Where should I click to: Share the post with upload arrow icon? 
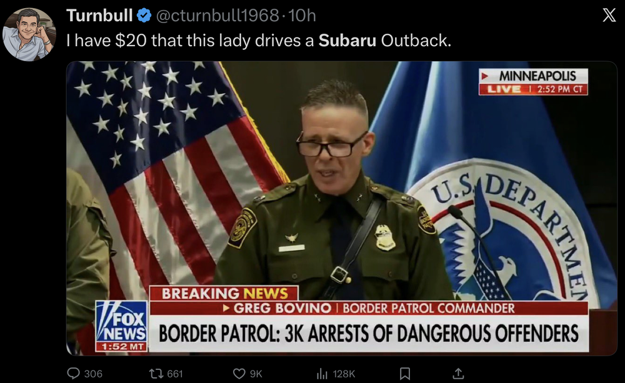[458, 374]
